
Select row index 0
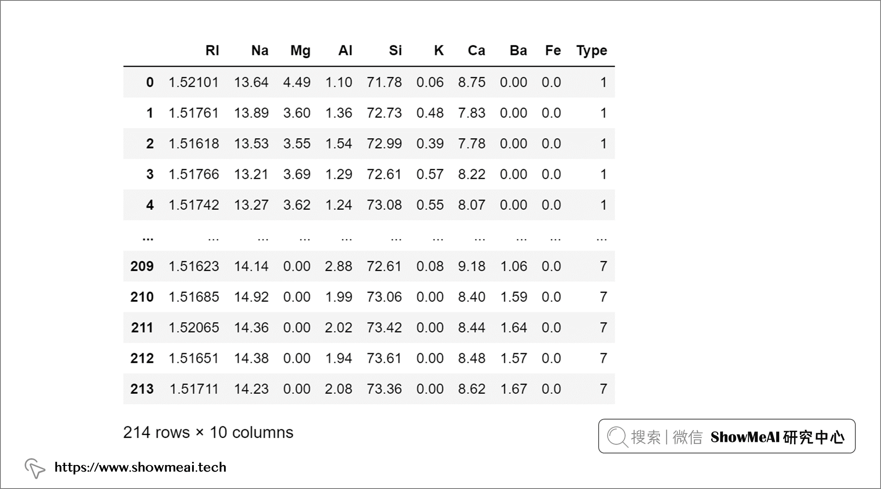point(150,82)
